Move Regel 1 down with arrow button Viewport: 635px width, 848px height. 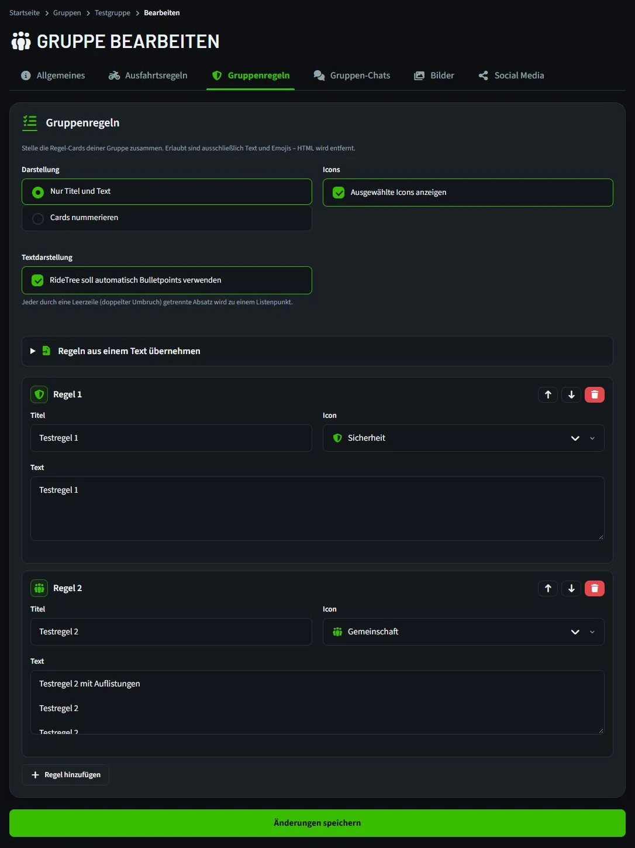pos(571,394)
